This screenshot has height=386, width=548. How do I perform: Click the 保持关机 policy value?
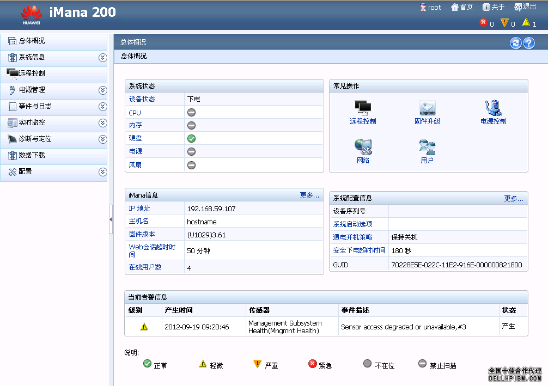(x=404, y=237)
